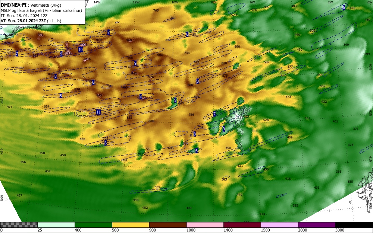Click the map value '470'
This screenshot has width=373, height=233.
239,195
